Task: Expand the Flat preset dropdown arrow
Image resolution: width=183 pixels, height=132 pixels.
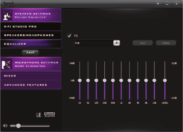Action: tap(117, 43)
